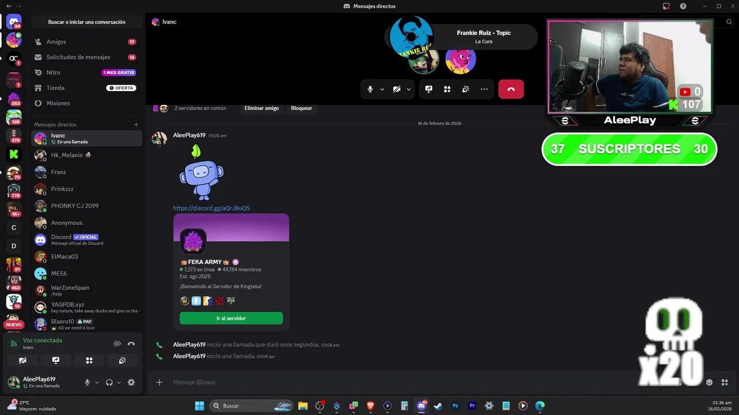Start activity from voice connected panel
Image resolution: width=739 pixels, height=415 pixels.
click(89, 360)
